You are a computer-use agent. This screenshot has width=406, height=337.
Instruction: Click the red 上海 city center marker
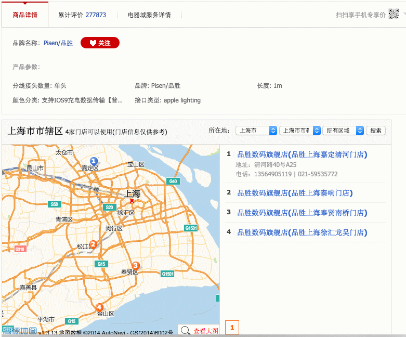pyautogui.click(x=132, y=201)
